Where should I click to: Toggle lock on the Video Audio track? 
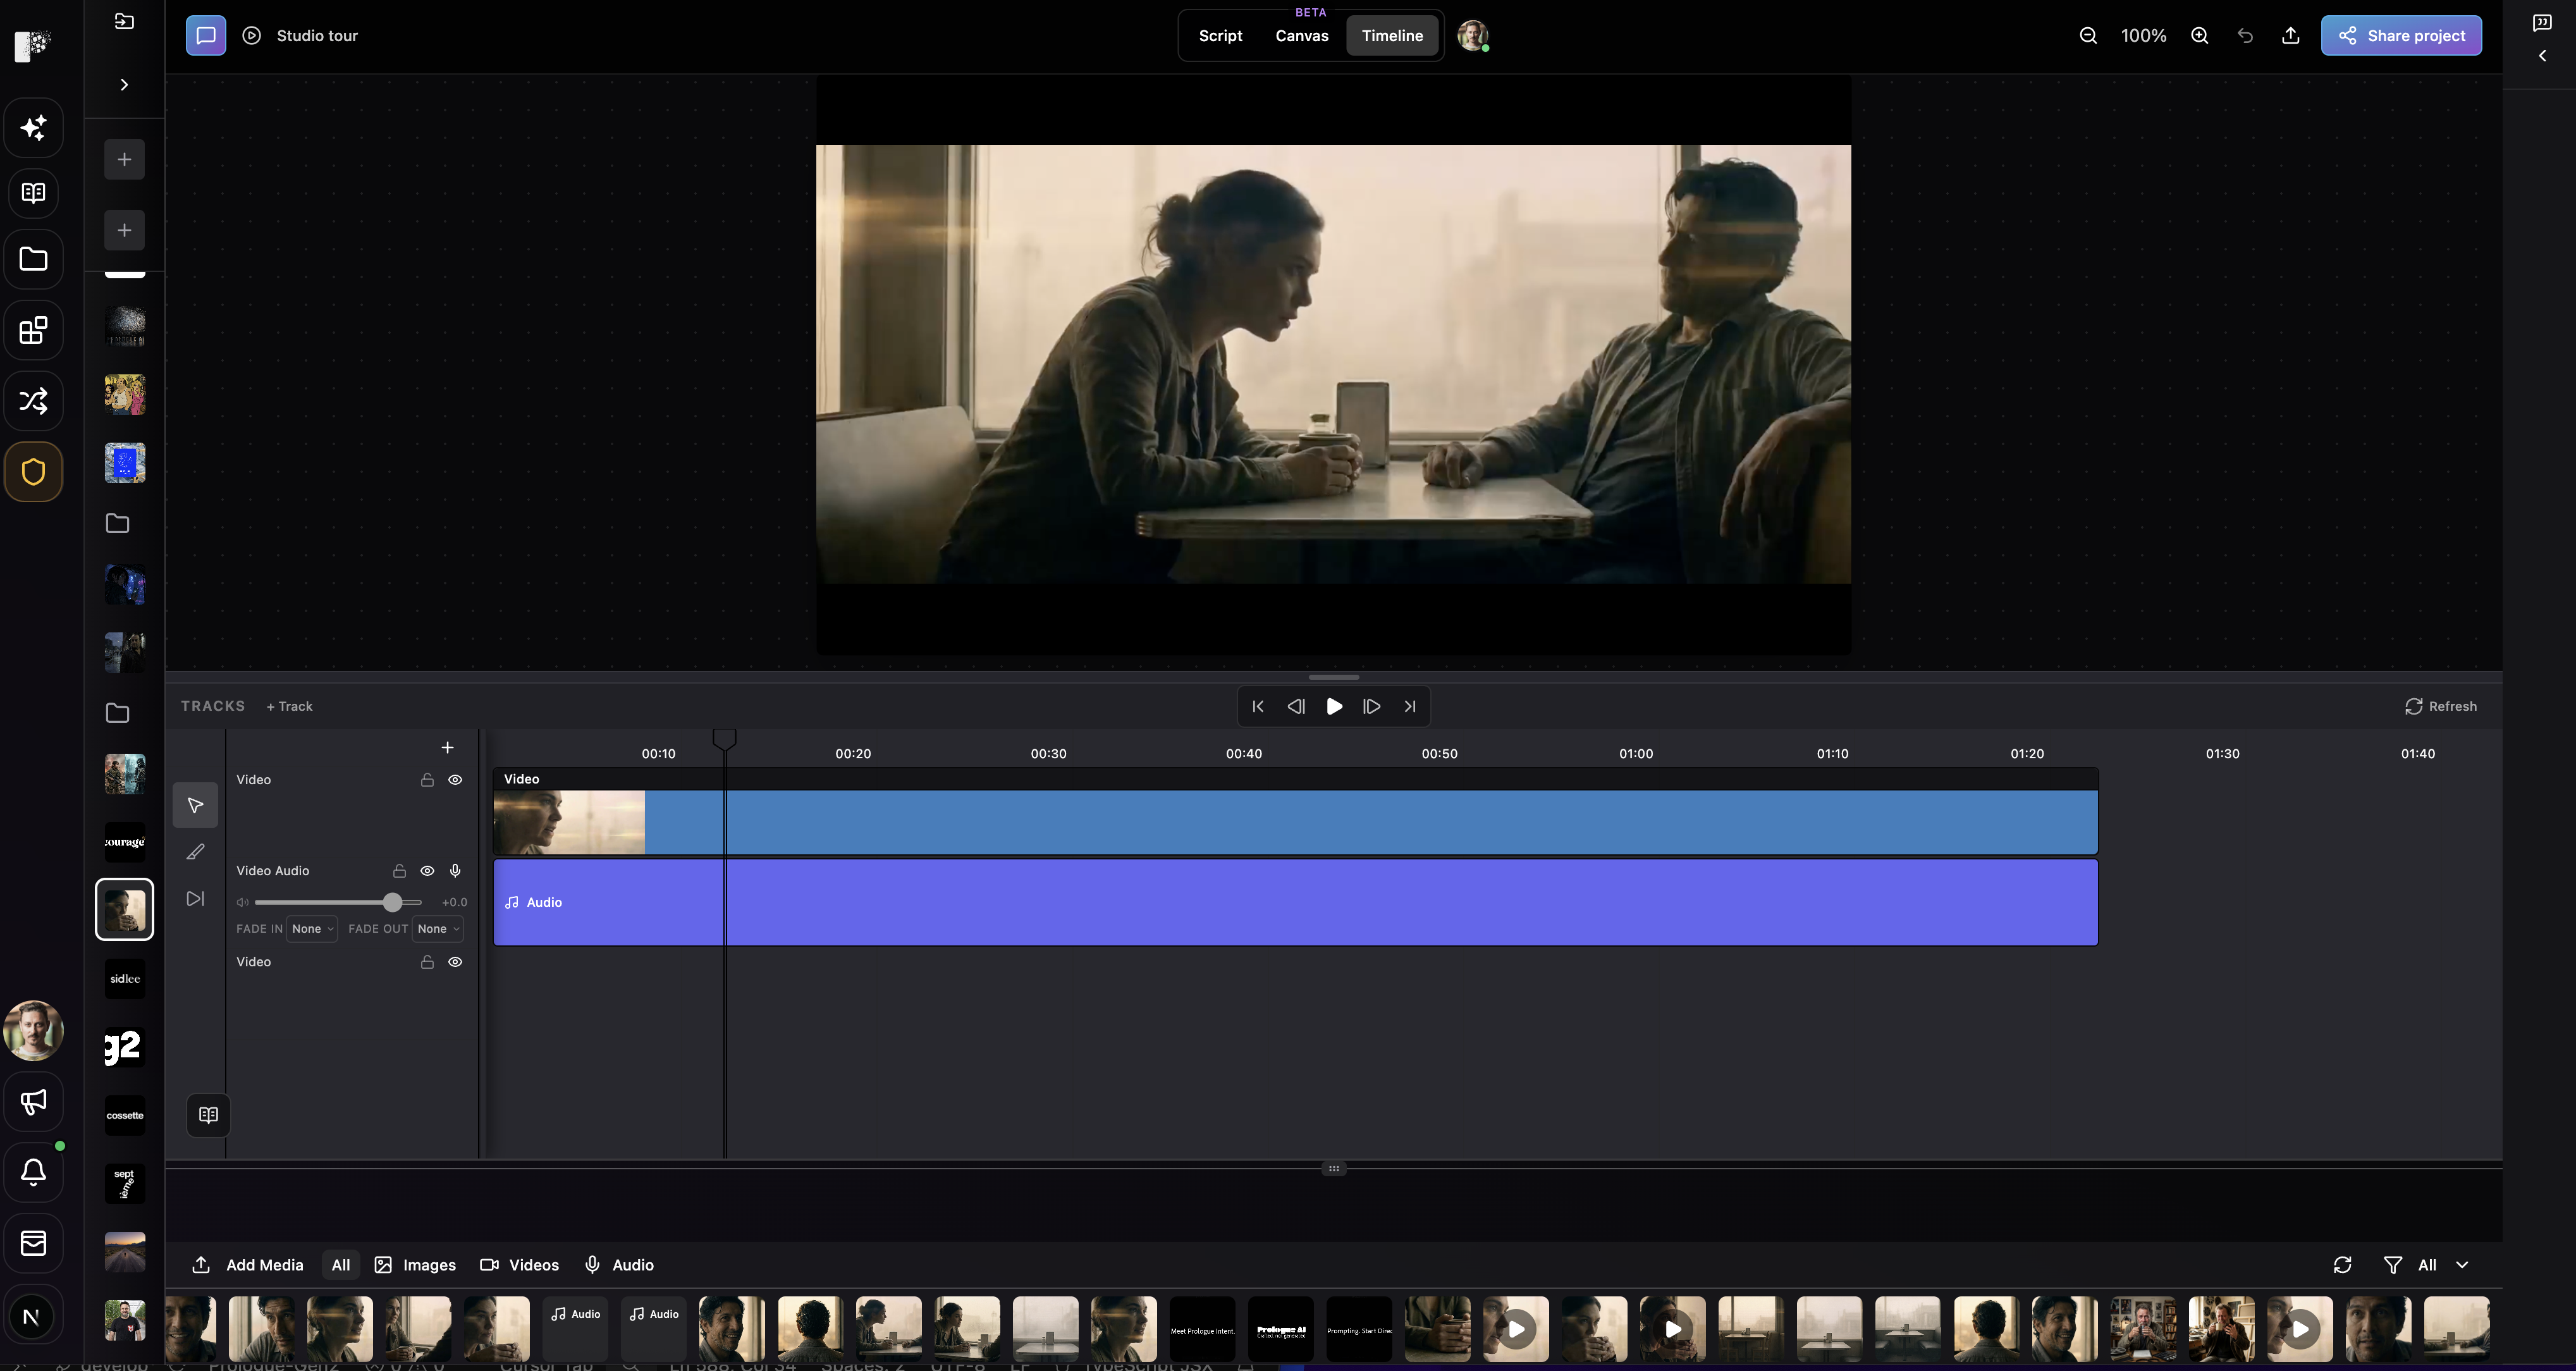pyautogui.click(x=399, y=871)
